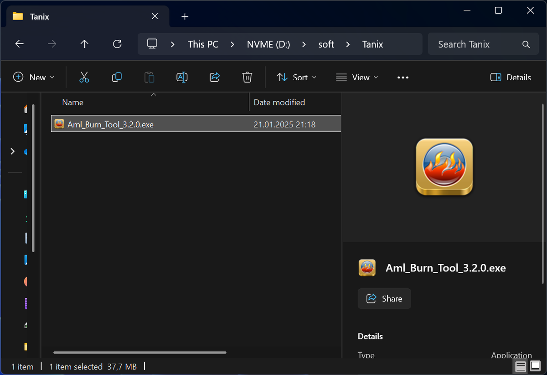Select the Aml_Burn_Tool_3.2.0.exe file row
547x375 pixels.
point(196,124)
